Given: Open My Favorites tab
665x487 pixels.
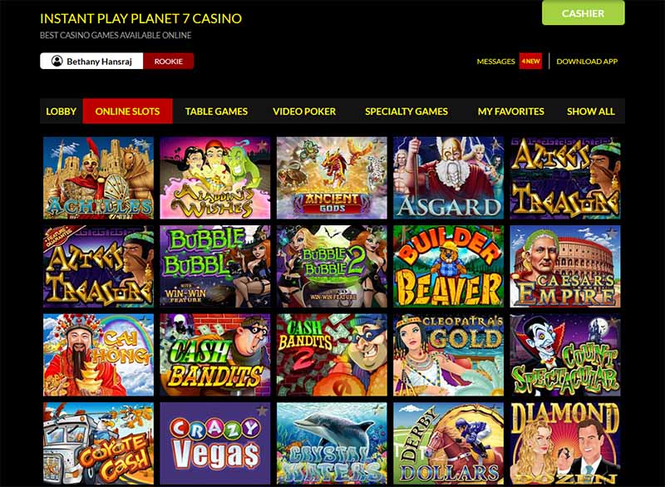Looking at the screenshot, I should click(510, 111).
